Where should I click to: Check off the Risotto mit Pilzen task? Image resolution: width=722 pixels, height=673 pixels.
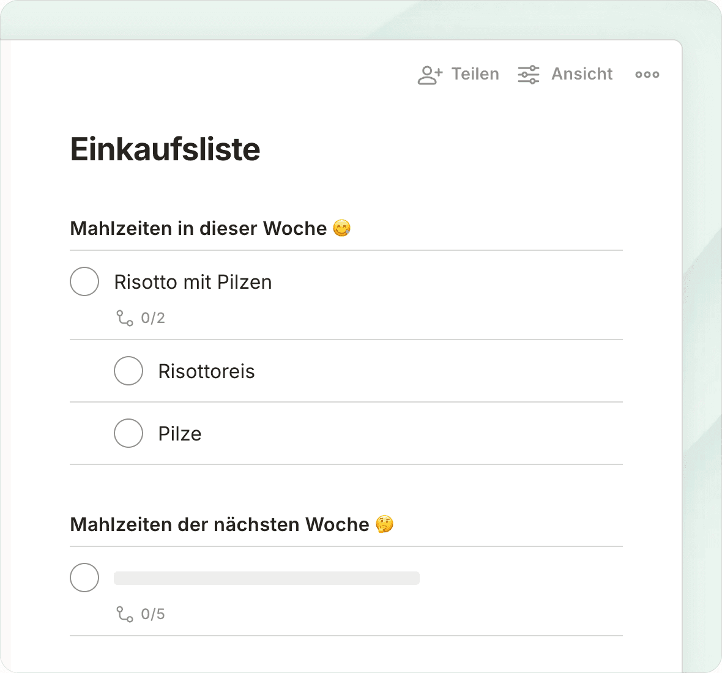click(84, 281)
